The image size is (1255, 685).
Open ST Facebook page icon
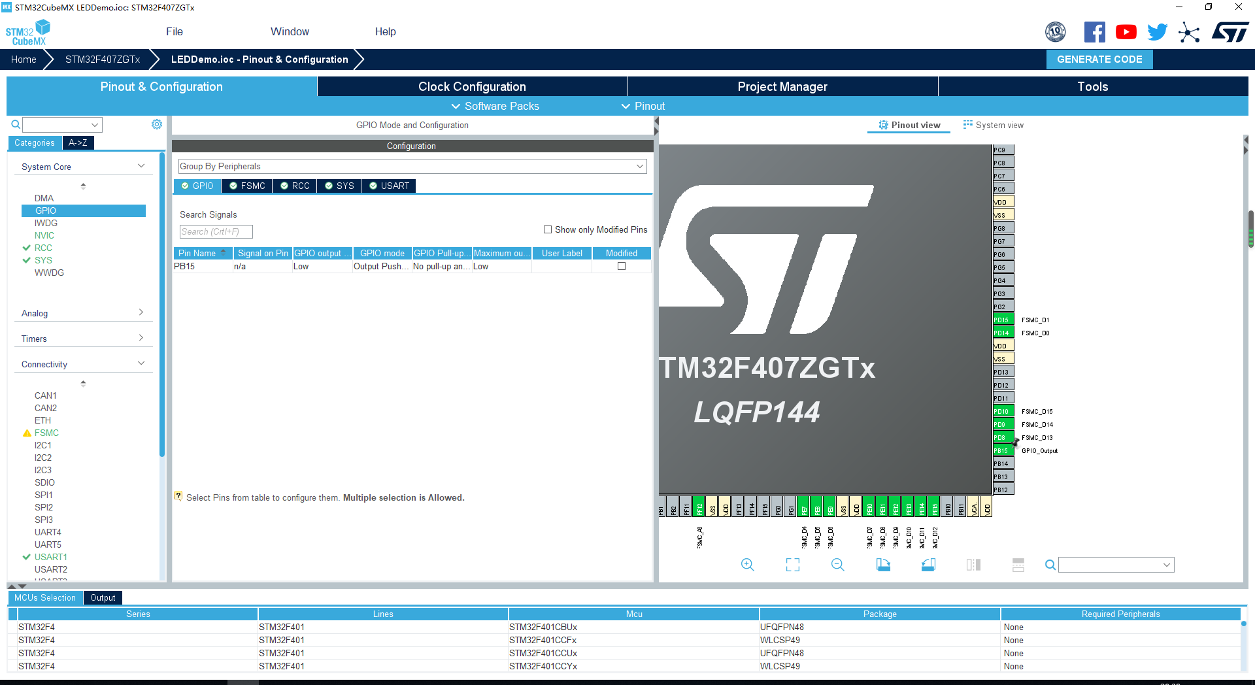click(1095, 32)
